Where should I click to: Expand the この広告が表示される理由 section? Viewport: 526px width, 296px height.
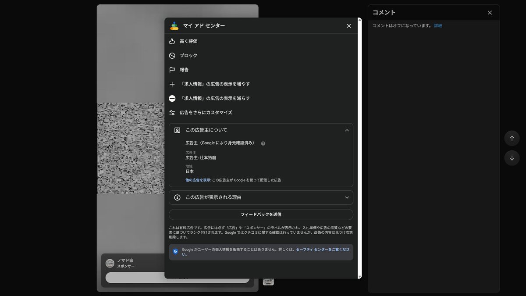[x=261, y=197]
